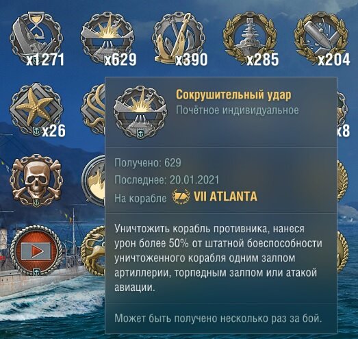Click the red play video badge
Viewport: 358px width, 339px height.
(36, 251)
